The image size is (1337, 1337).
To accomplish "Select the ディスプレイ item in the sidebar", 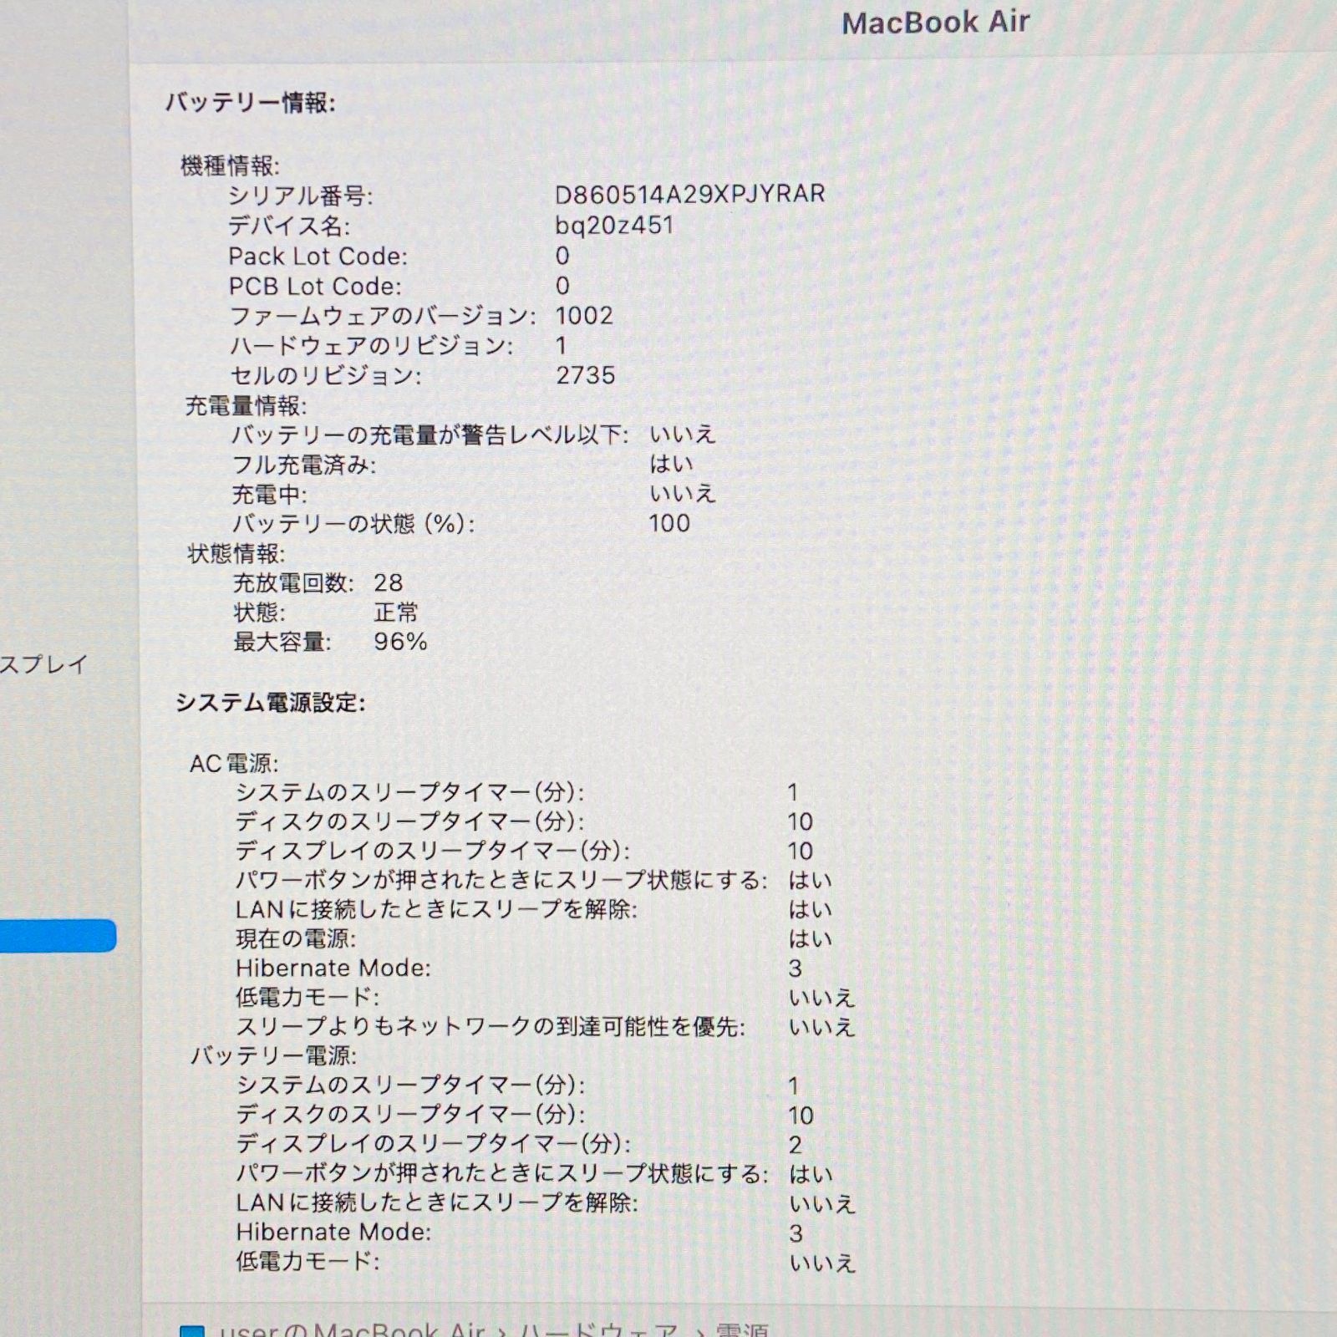I will coord(43,665).
